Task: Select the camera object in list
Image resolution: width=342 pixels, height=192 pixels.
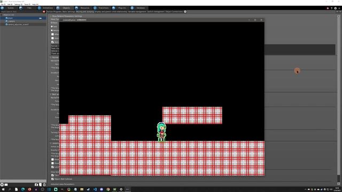Action: tap(23, 21)
